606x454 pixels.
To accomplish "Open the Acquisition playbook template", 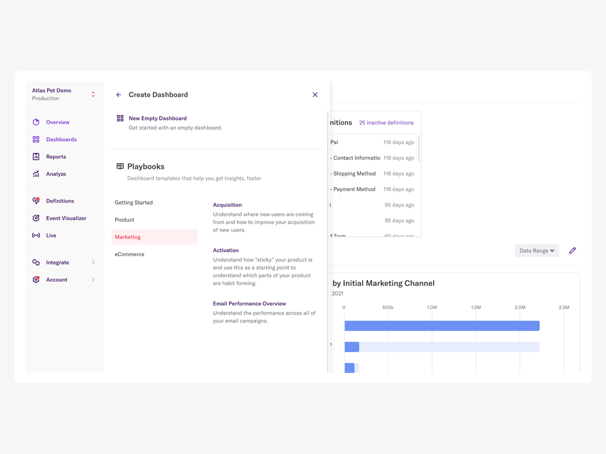I will [227, 205].
